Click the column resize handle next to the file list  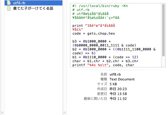(65, 113)
